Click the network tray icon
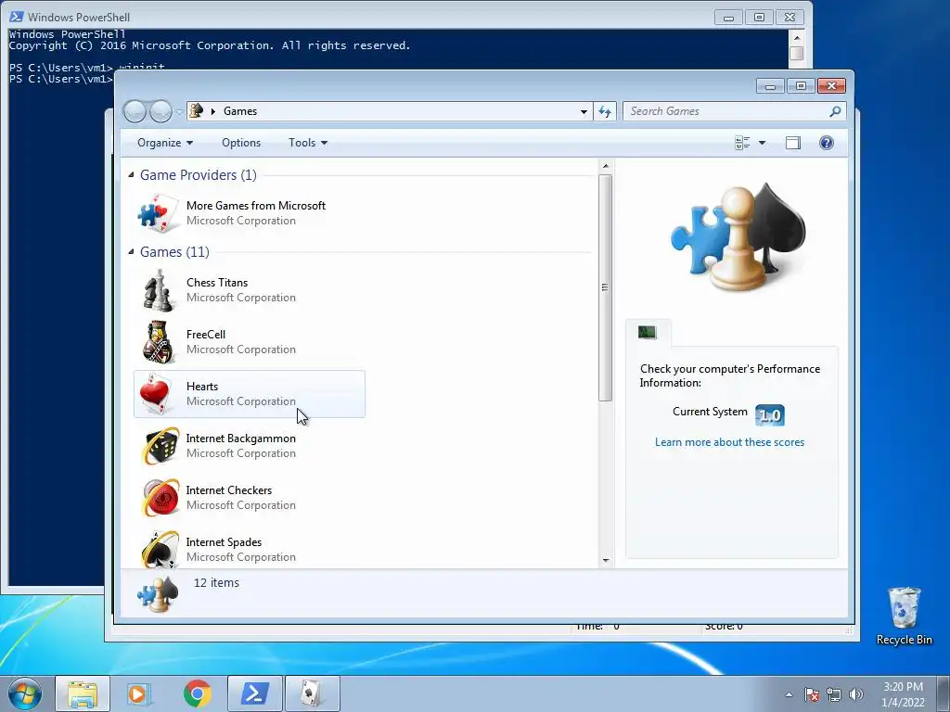950x712 pixels. pyautogui.click(x=834, y=694)
